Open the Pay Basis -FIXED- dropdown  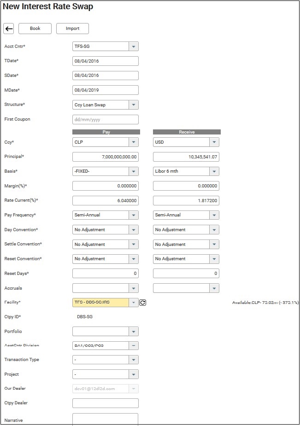[133, 171]
